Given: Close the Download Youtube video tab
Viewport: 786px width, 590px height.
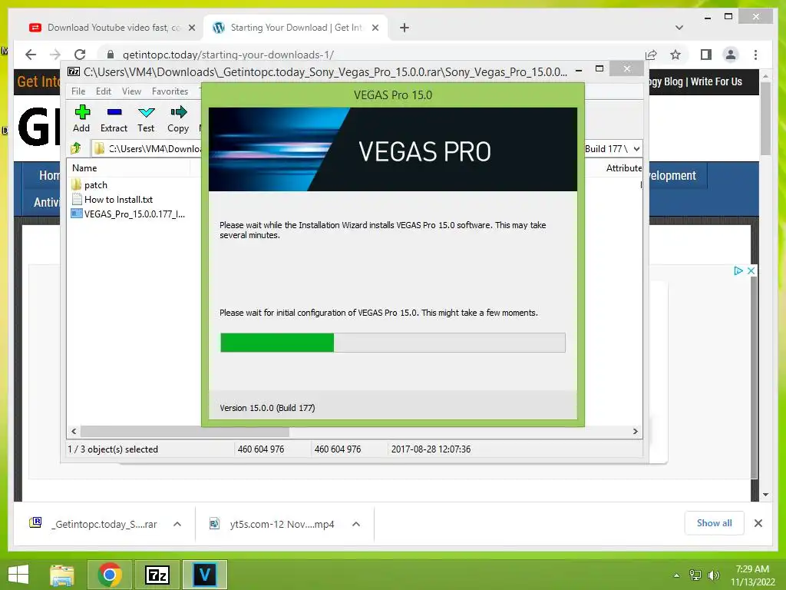Looking at the screenshot, I should pyautogui.click(x=191, y=28).
